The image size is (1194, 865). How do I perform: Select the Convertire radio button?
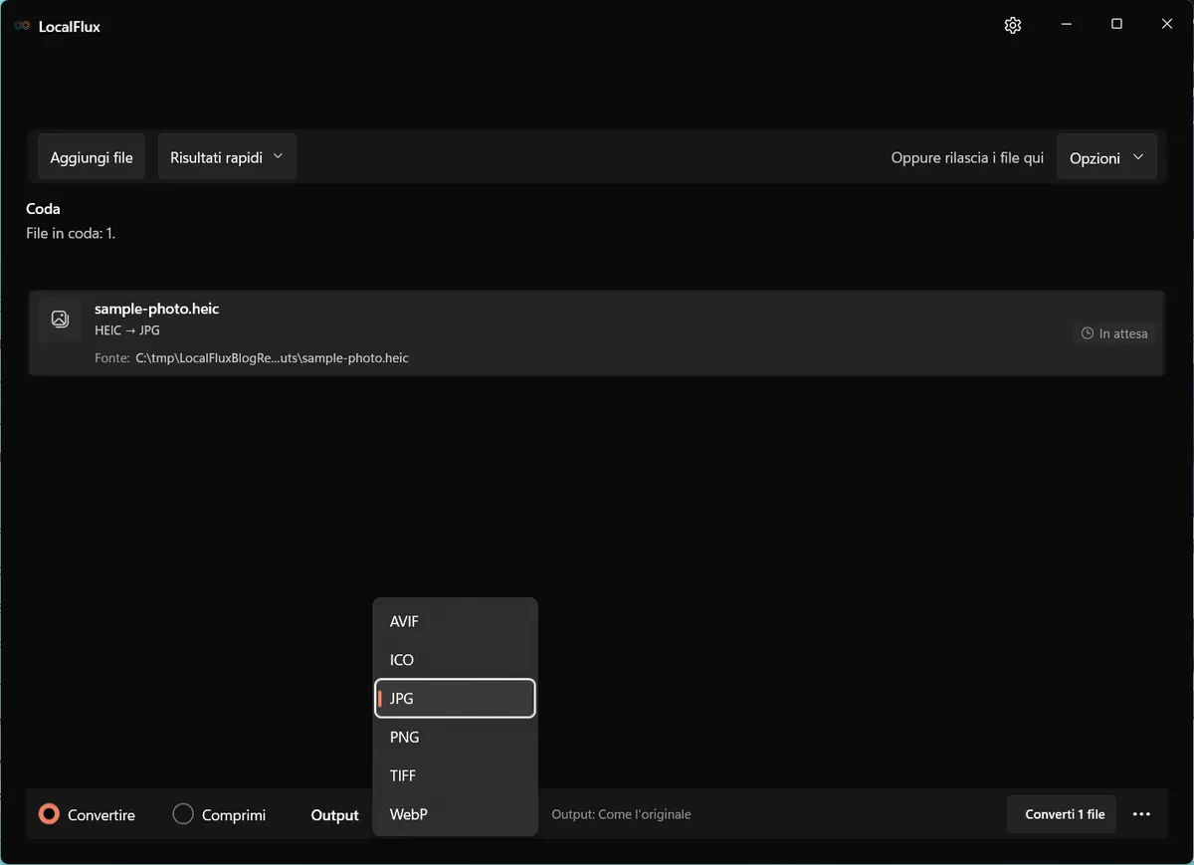[49, 814]
